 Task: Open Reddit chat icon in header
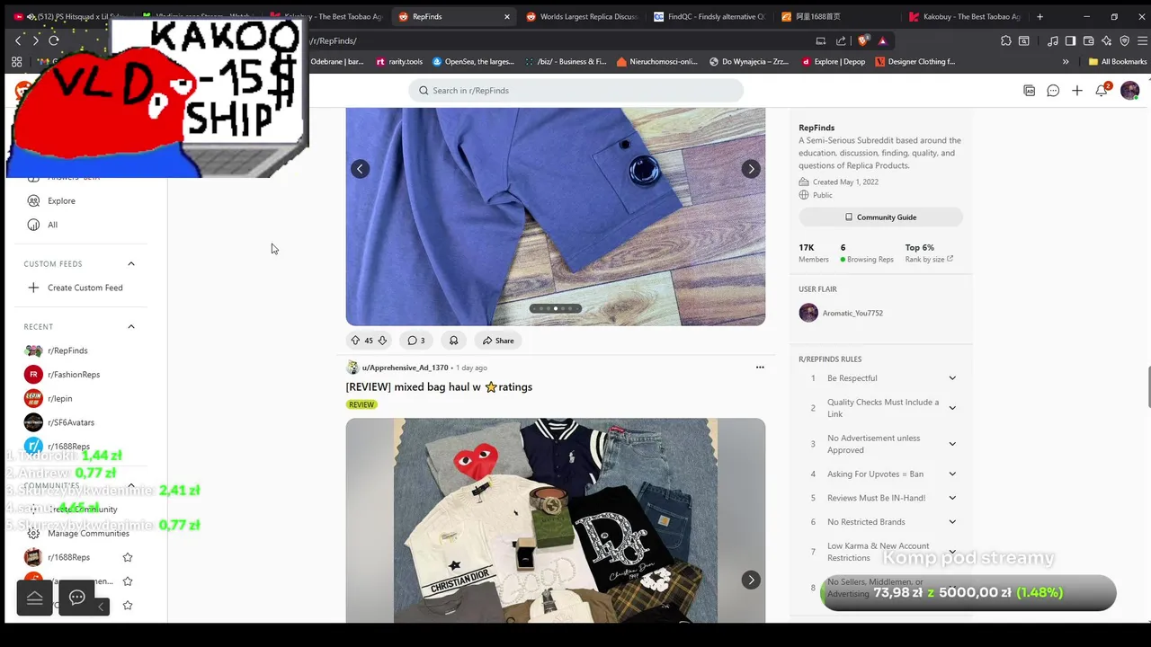pyautogui.click(x=1053, y=90)
